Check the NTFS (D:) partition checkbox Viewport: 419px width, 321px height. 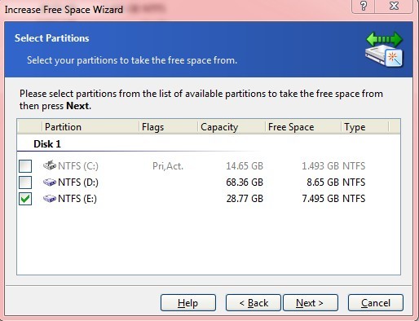click(25, 182)
